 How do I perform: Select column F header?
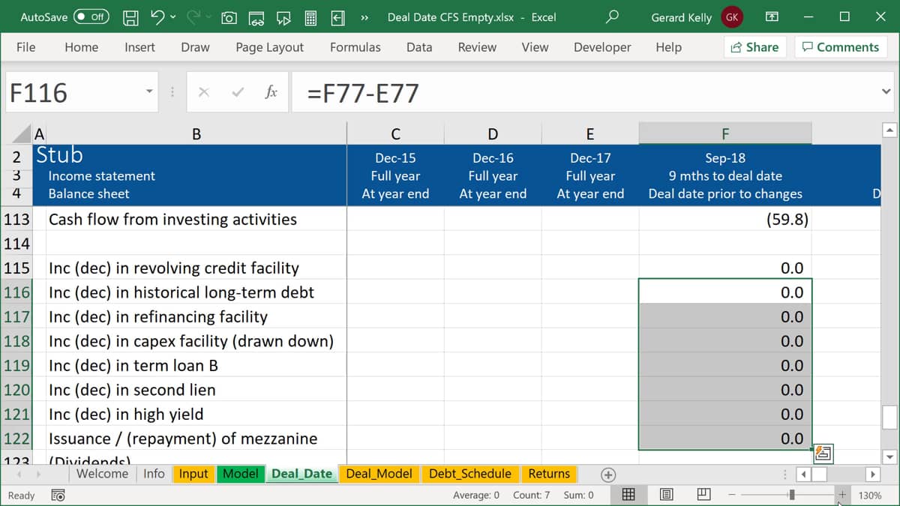click(725, 134)
